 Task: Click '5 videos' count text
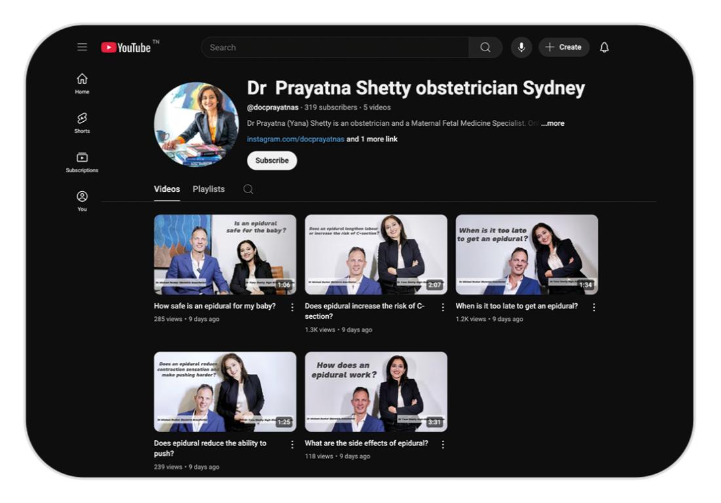pyautogui.click(x=377, y=107)
